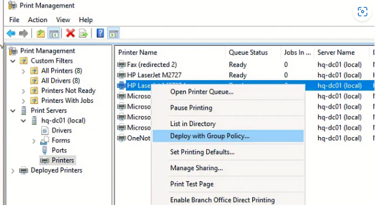
Task: Open the View menu
Action: coord(63,20)
